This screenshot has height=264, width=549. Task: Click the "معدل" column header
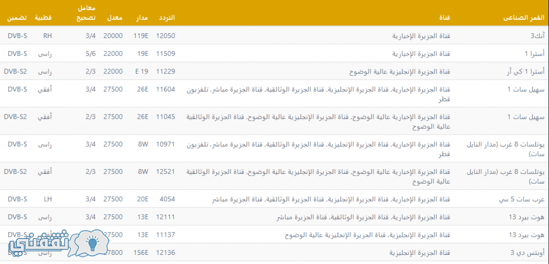point(116,18)
